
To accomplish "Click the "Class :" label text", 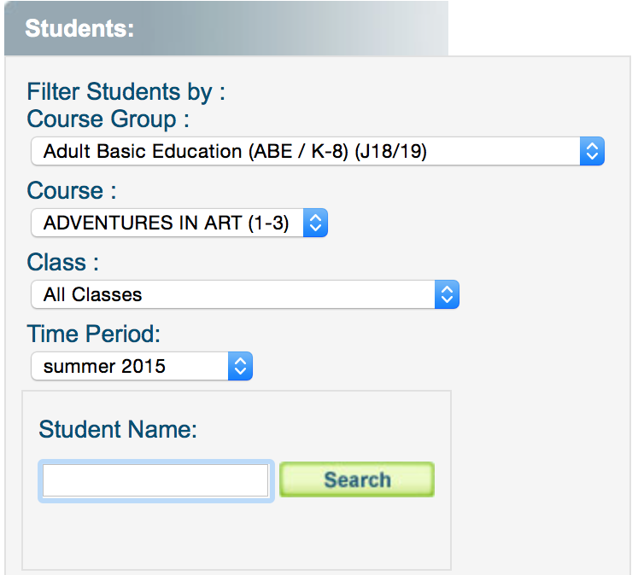I will pos(63,262).
